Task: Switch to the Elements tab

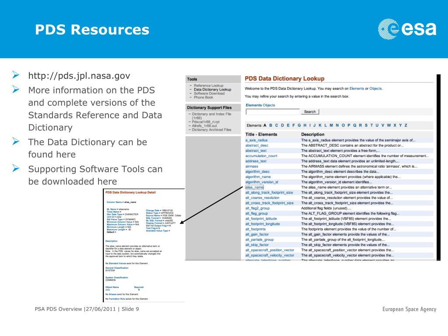Action: [254, 105]
